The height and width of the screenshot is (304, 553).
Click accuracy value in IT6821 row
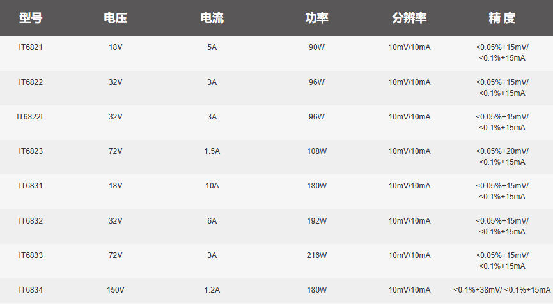(502, 52)
